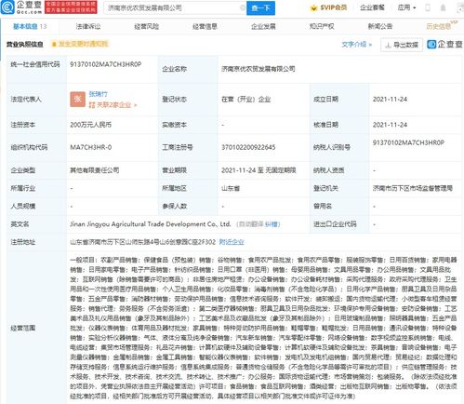The width and height of the screenshot is (464, 404).
Task: Click the 纠错 link next to English name
Action: point(272,224)
